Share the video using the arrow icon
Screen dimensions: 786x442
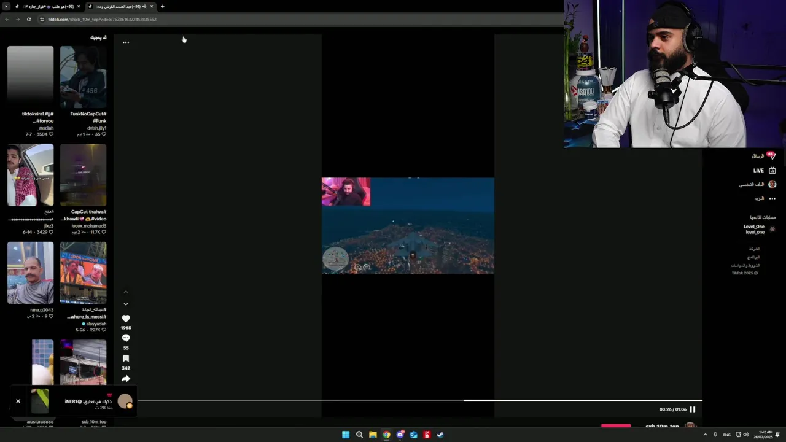point(126,379)
